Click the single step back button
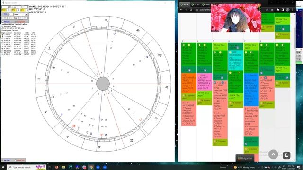303x170 pixels. [10, 18]
